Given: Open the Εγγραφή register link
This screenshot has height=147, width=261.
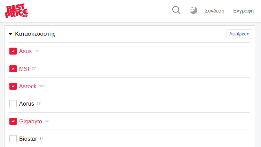Looking at the screenshot, I should pyautogui.click(x=243, y=11).
